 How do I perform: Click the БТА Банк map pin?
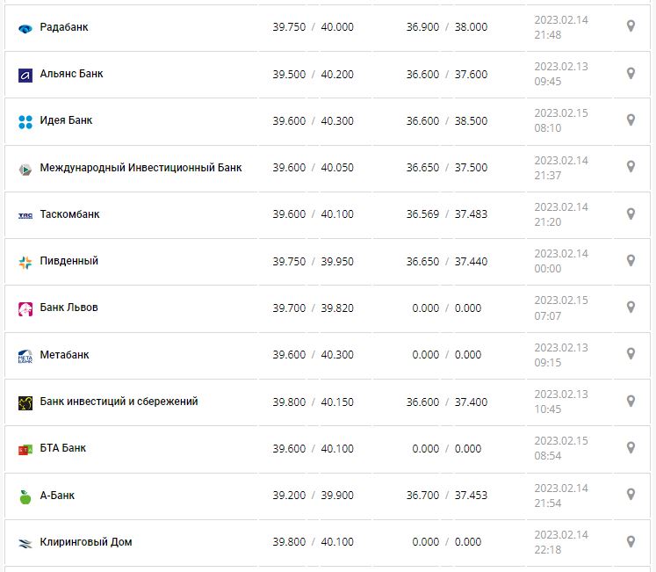[631, 448]
